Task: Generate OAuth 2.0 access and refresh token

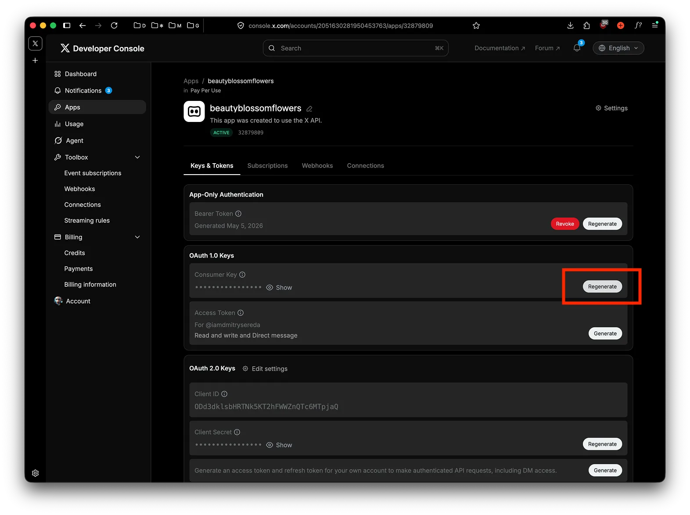Action: pos(605,470)
